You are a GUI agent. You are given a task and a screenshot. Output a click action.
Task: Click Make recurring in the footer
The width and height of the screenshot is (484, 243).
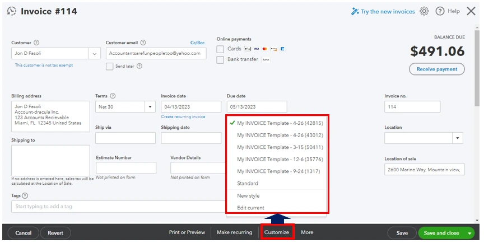pyautogui.click(x=235, y=232)
